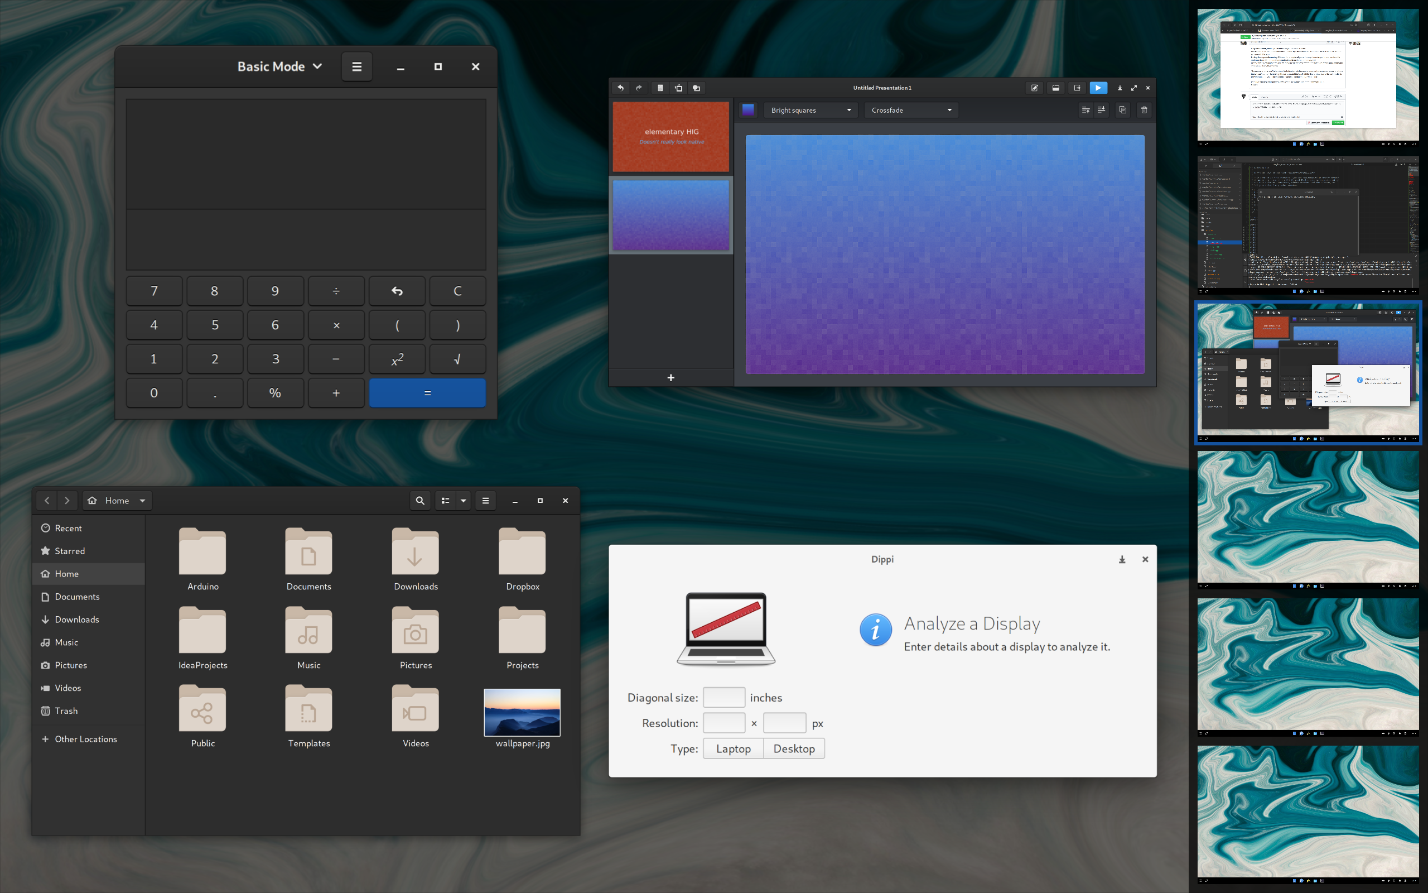The width and height of the screenshot is (1428, 893).
Task: Open the Bright squares pattern dropdown
Action: point(811,110)
